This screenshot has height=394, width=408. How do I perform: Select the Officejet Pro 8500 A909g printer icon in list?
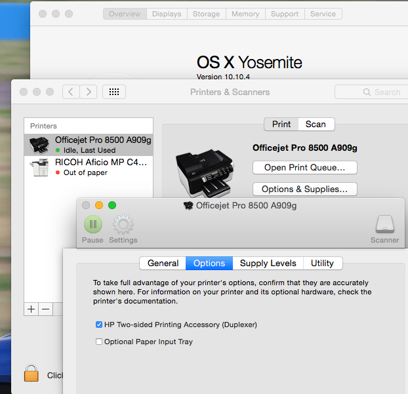[x=39, y=145]
